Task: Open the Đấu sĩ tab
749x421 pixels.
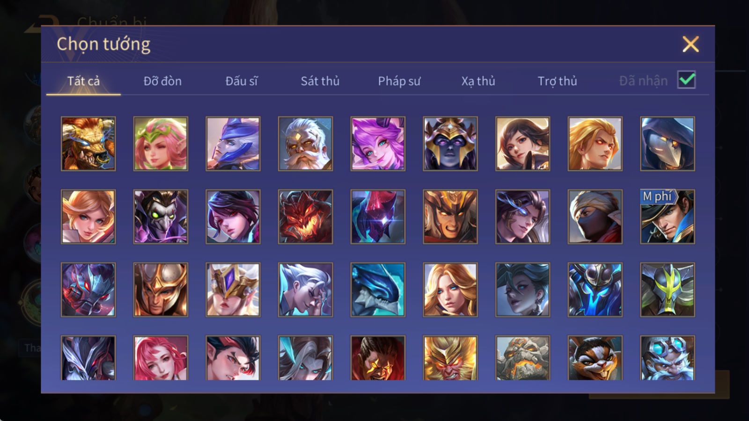Action: pos(242,81)
